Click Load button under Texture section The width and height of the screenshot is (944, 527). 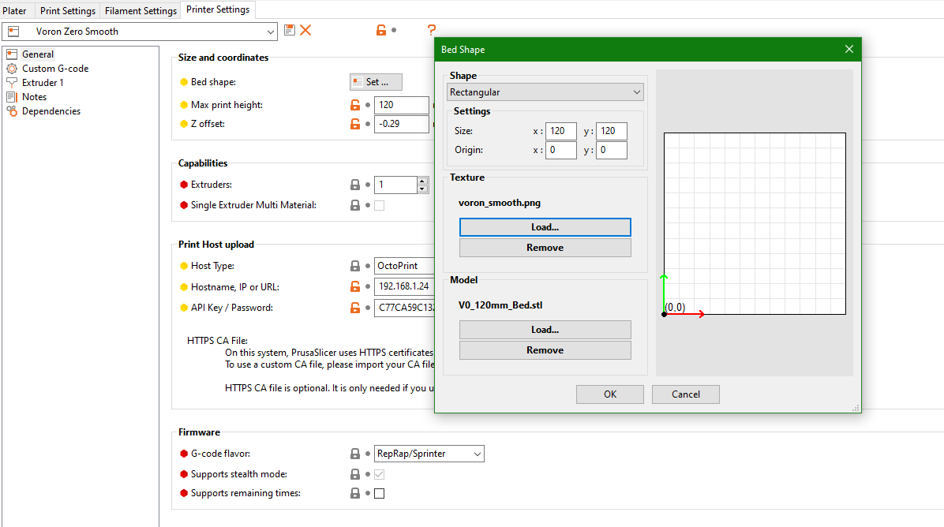545,227
